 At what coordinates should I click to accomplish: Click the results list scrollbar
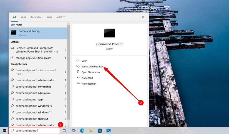[x=69, y=72]
